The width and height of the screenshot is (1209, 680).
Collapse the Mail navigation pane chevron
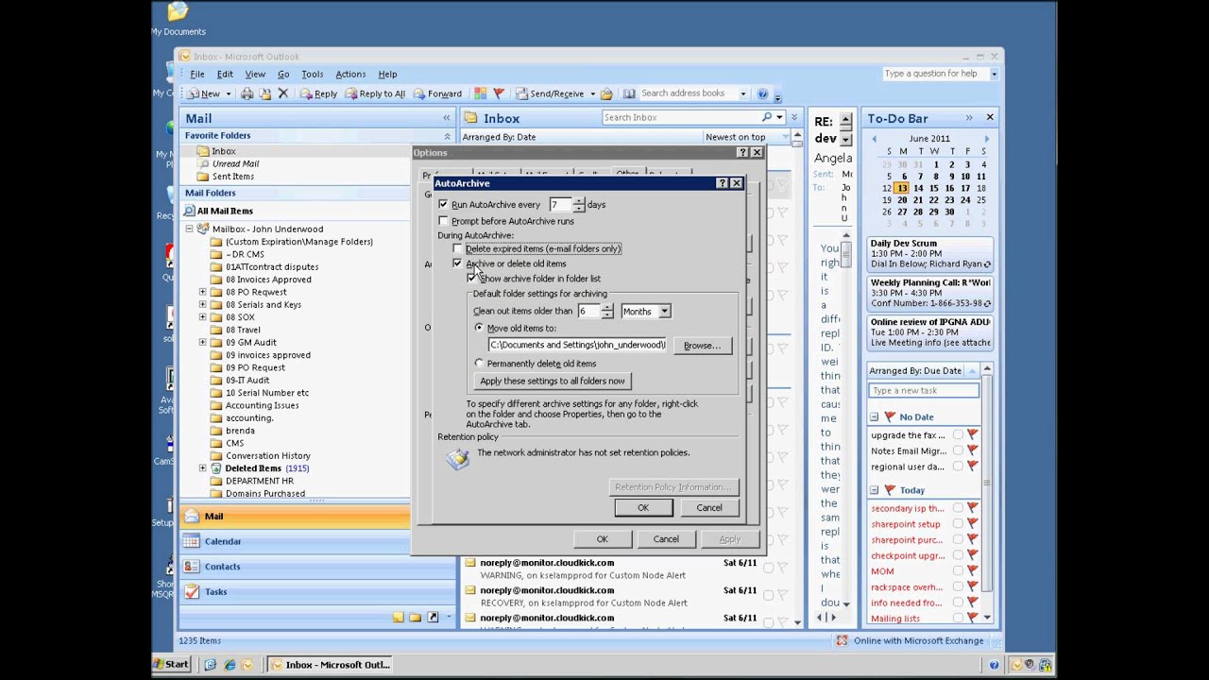[x=446, y=118]
